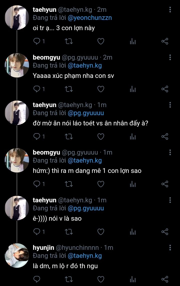Share beomgyu's "Yaaaa xúc phạm" tweet
The height and width of the screenshot is (286, 180).
[x=165, y=89]
